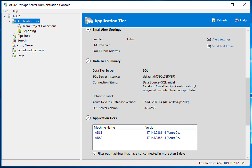
Task: Click the scrollbar up arrow
Action: pyautogui.click(x=248, y=30)
